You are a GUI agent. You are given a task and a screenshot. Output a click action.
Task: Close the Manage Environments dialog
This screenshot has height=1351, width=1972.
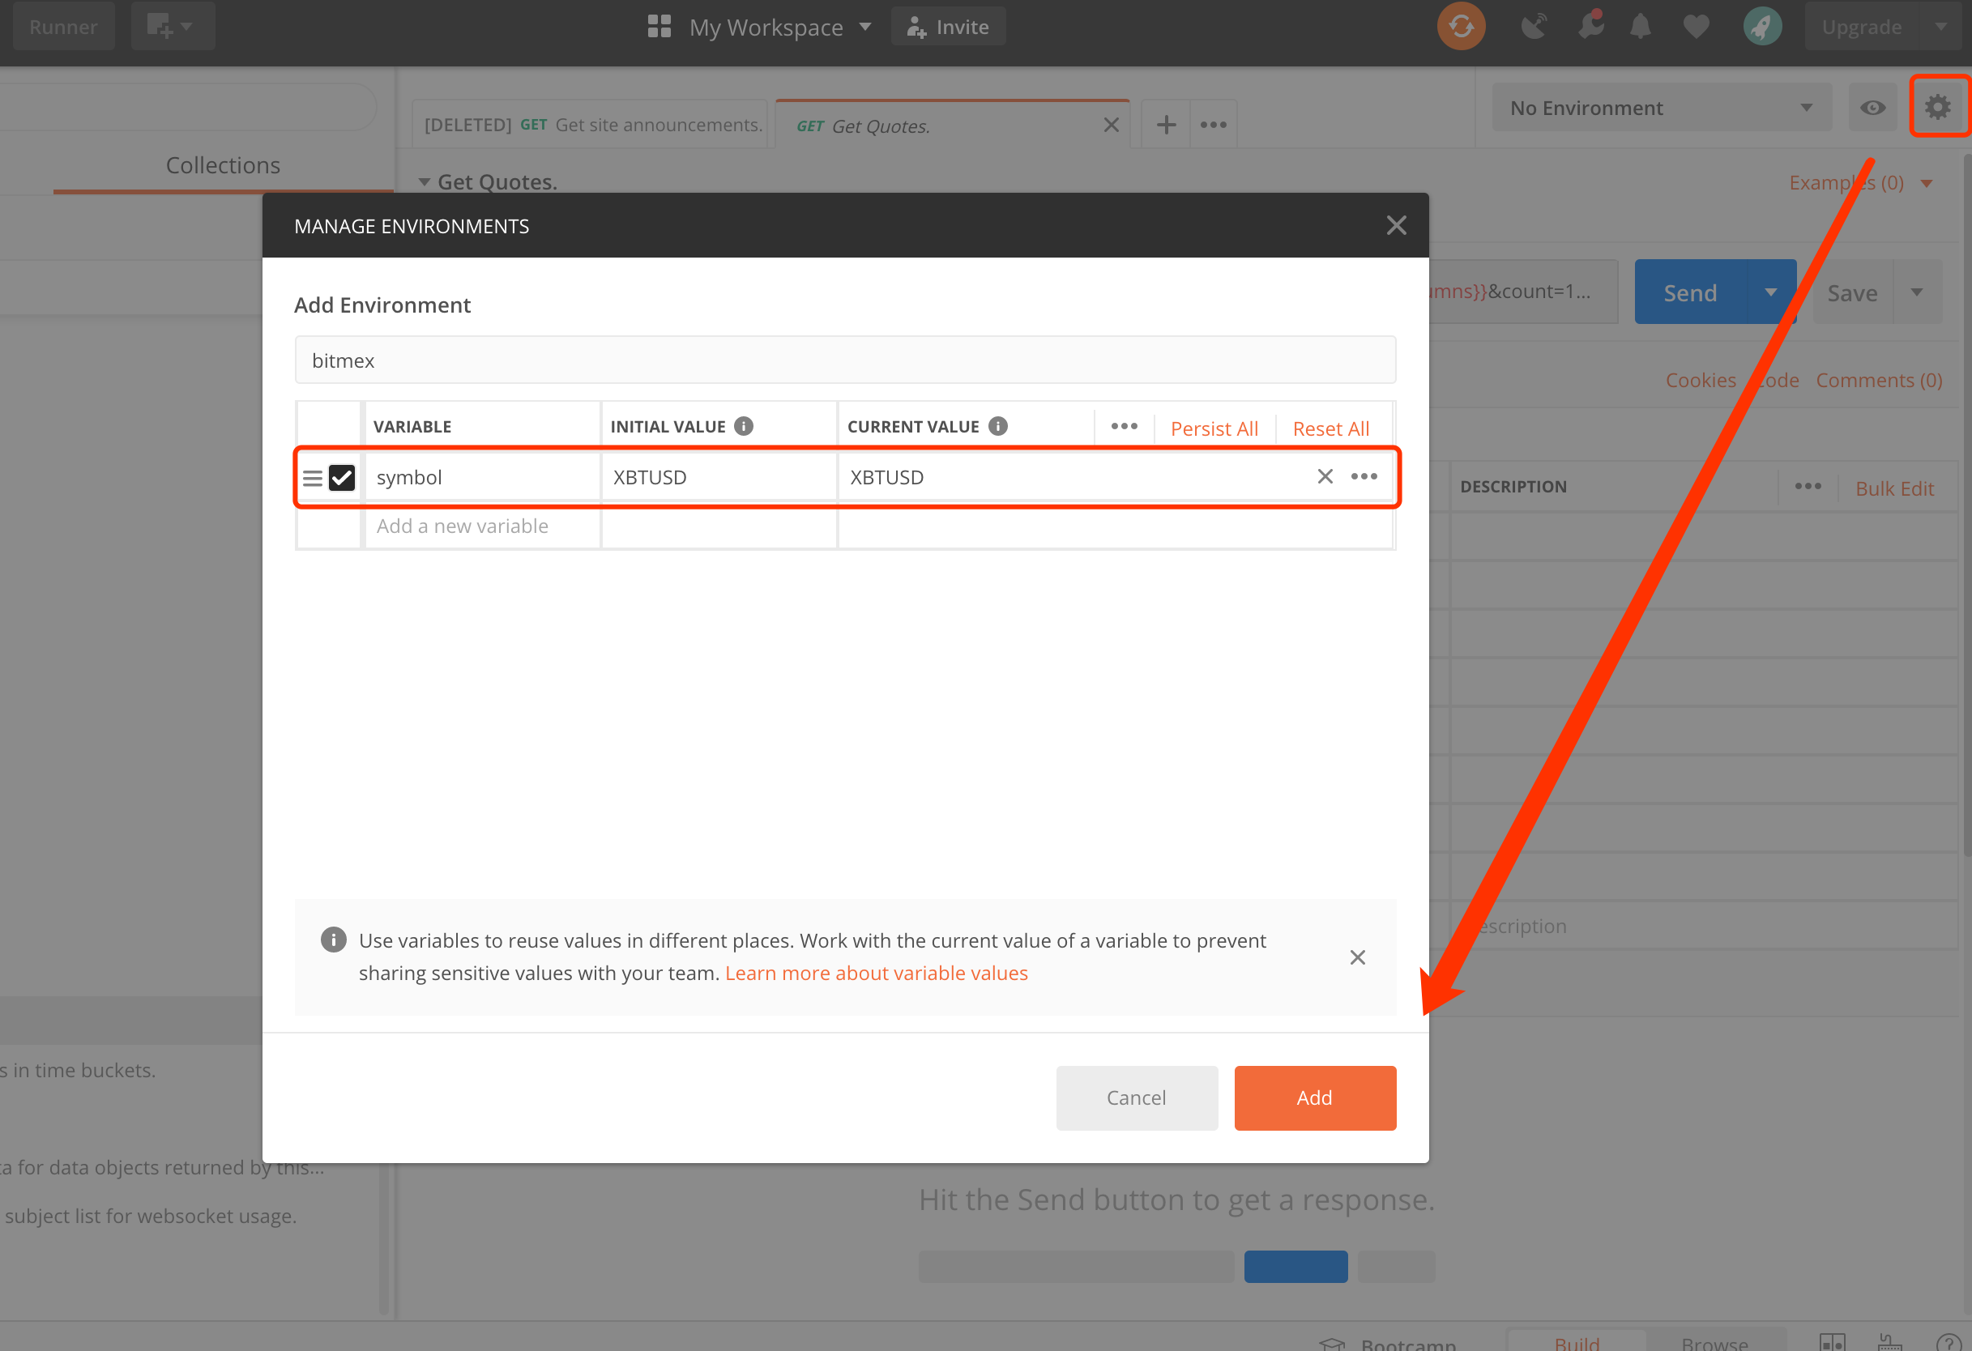1396,226
